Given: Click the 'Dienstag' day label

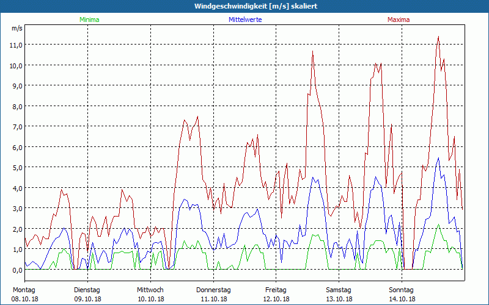Looking at the screenshot, I should pos(87,290).
